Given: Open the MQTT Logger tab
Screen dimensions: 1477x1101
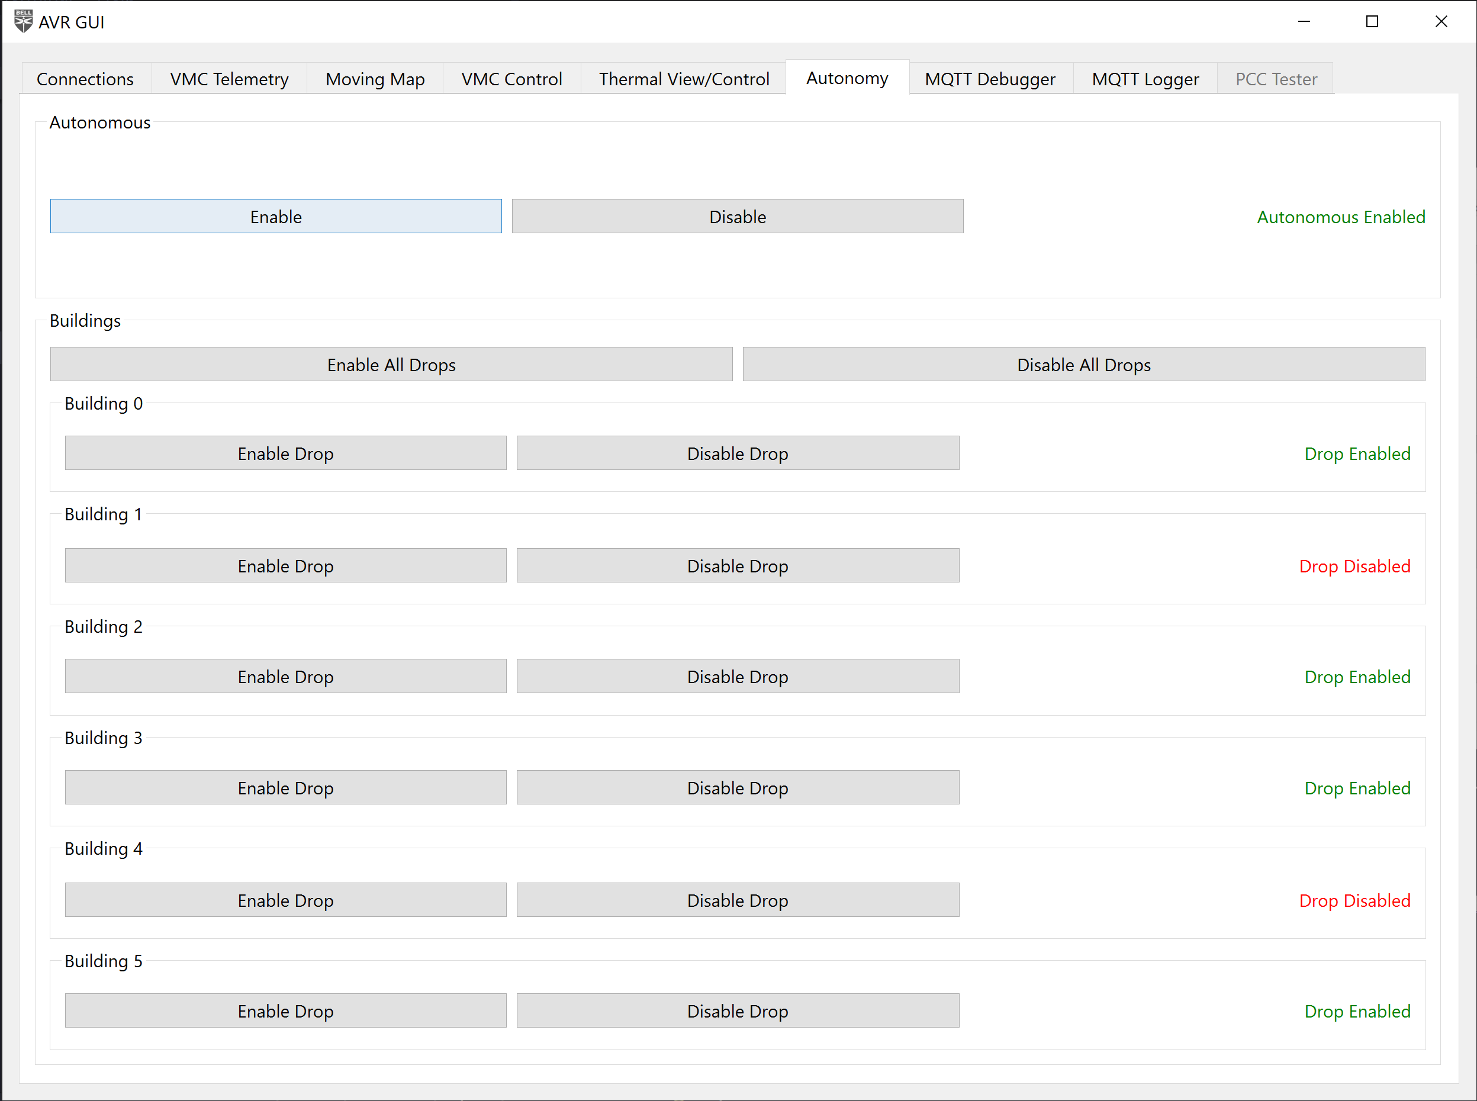Looking at the screenshot, I should click(x=1145, y=79).
